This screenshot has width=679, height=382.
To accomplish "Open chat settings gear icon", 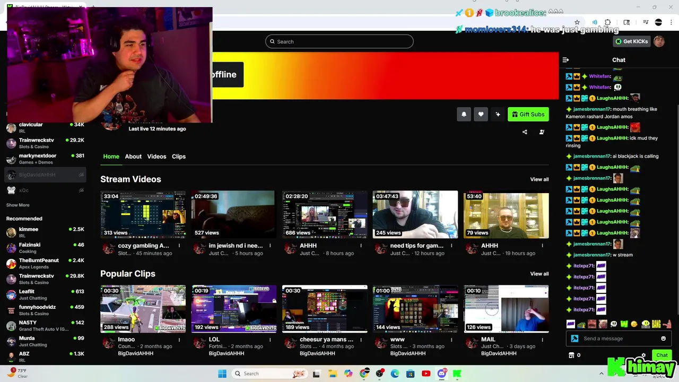I will (643, 355).
